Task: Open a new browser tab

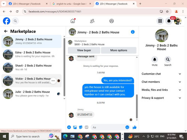Action: [x=140, y=4]
